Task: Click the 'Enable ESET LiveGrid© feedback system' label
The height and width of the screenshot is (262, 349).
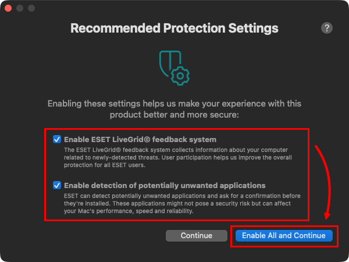Action: [140, 140]
